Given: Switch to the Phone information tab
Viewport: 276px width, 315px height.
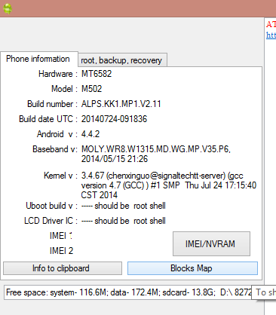Looking at the screenshot, I should point(38,59).
